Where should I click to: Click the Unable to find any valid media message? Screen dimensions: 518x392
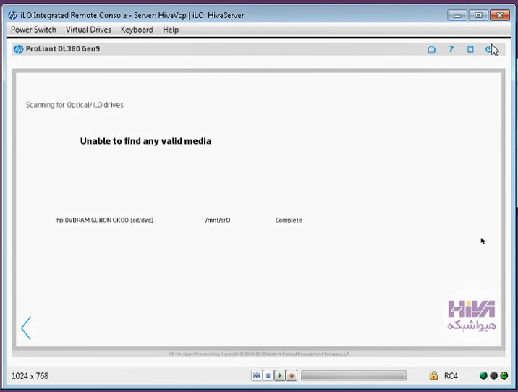[145, 141]
